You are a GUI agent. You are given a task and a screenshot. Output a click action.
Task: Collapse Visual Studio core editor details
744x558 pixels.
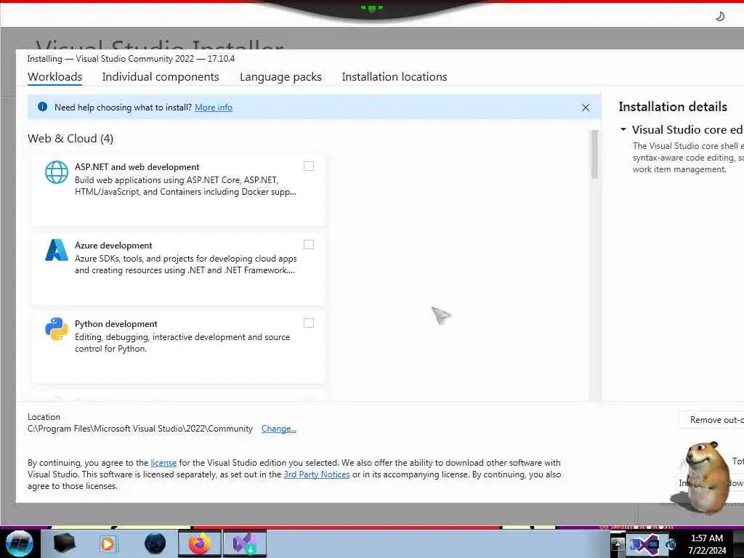[623, 129]
